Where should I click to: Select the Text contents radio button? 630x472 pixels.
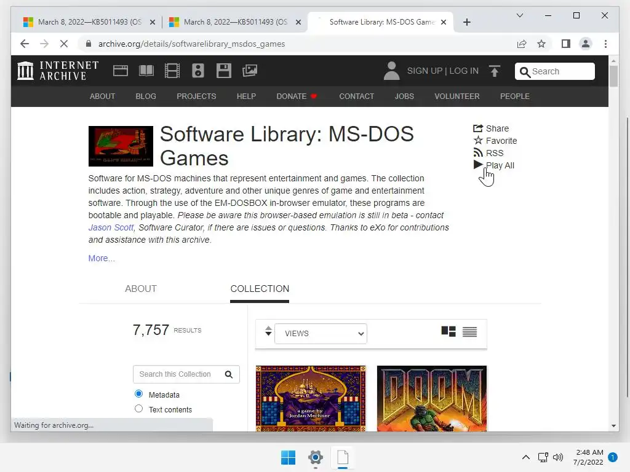138,409
